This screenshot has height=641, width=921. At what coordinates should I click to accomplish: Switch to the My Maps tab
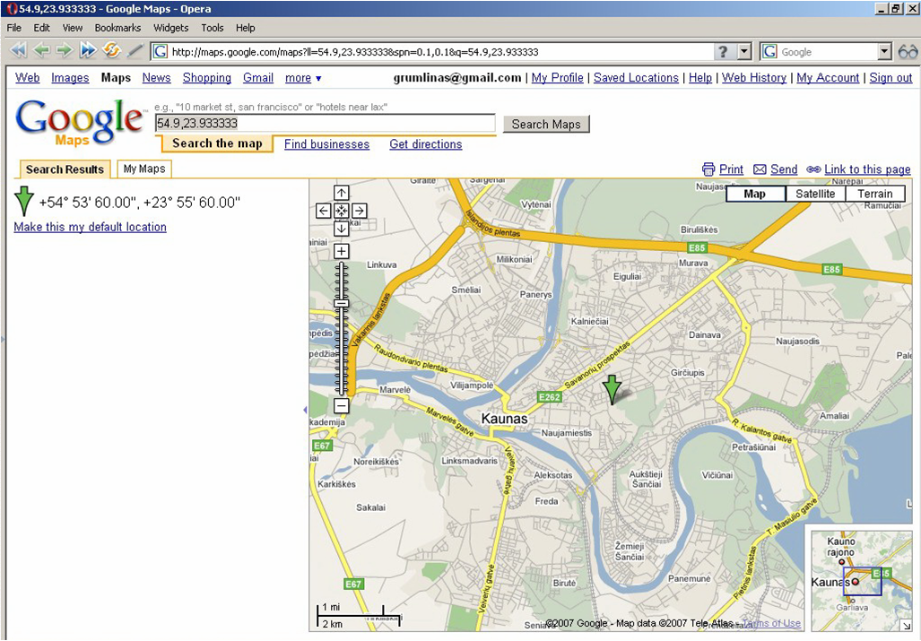144,169
